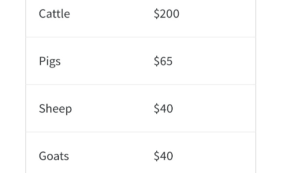The image size is (281, 173).
Task: Select the $40 price in the Goats row
Action: coord(163,156)
